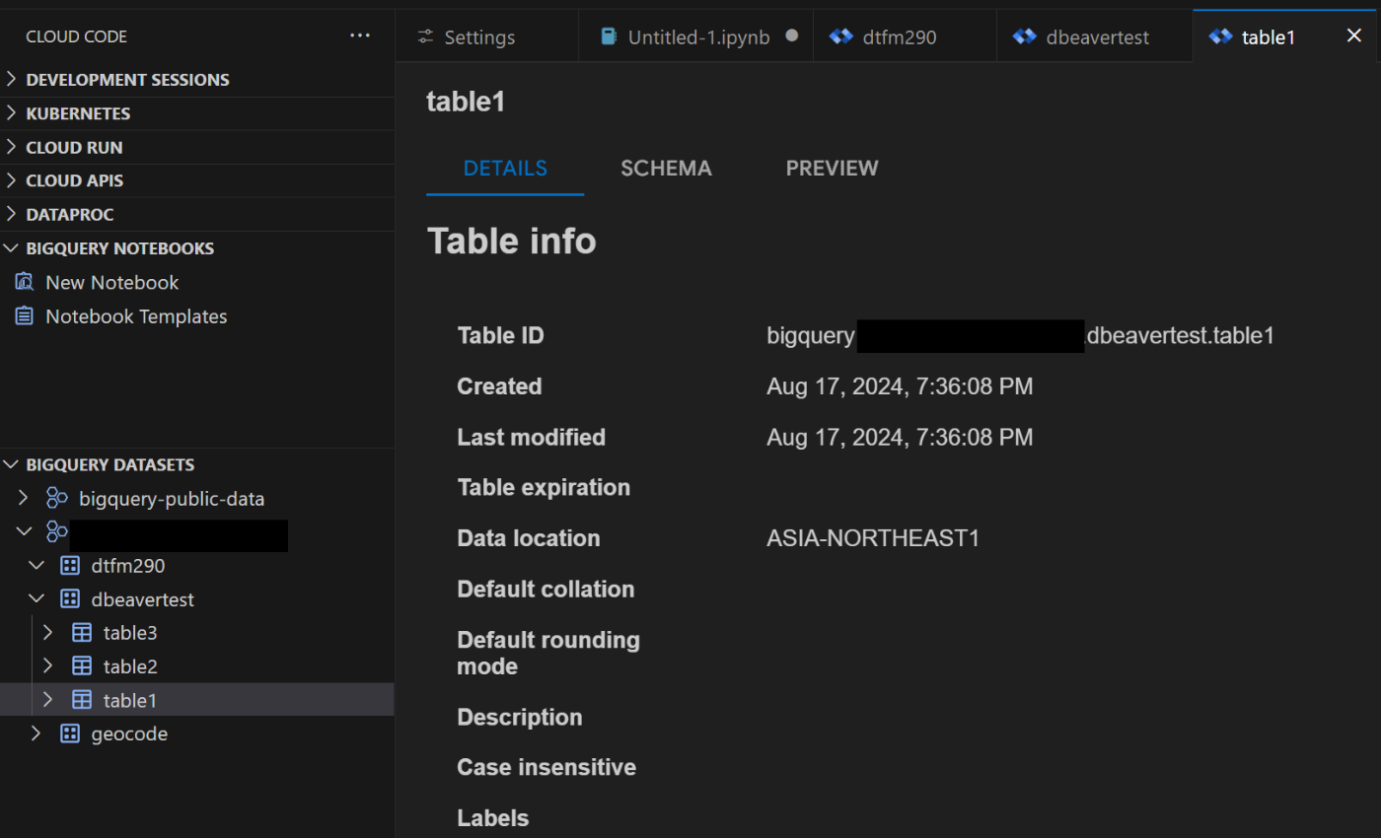Open the Untitled-1.ipynb editor tab
Screen dimensions: 1381x838
click(x=698, y=37)
